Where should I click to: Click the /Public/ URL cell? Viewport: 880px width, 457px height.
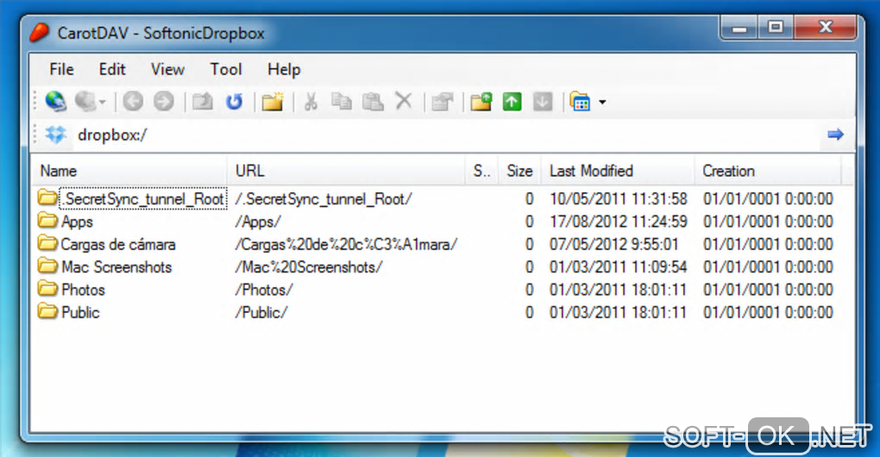click(x=261, y=312)
